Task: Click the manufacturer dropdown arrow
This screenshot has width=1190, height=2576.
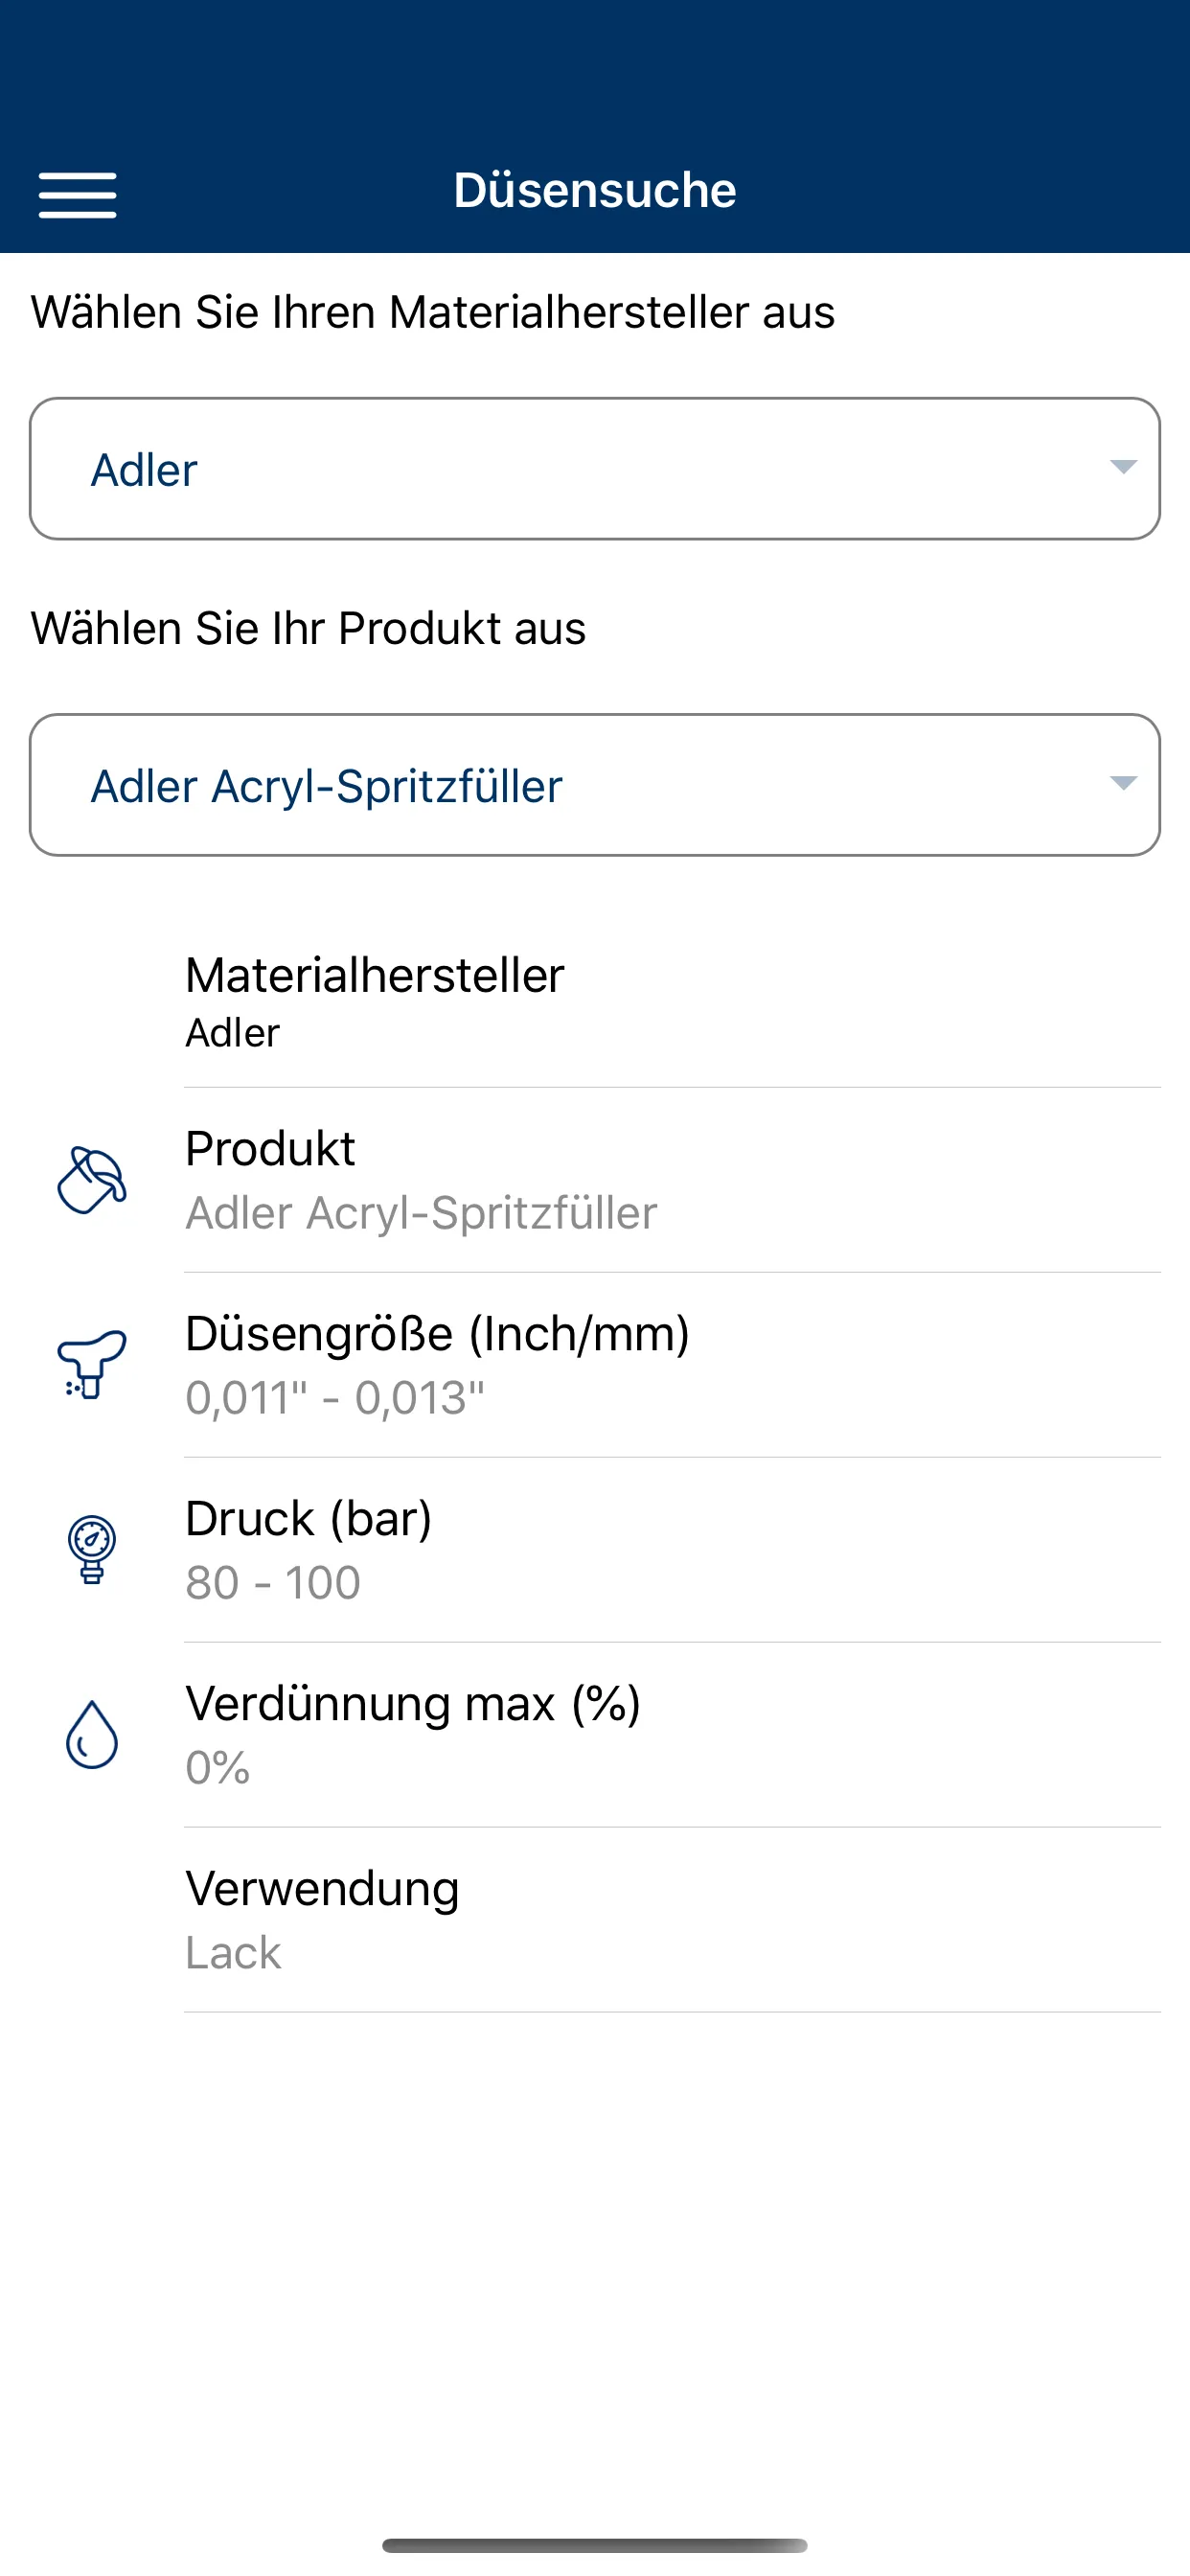Action: click(x=1123, y=467)
